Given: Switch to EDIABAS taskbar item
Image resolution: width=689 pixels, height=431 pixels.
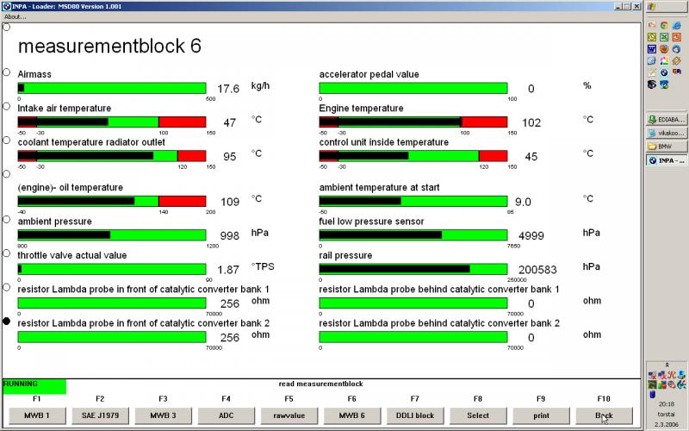Looking at the screenshot, I should pyautogui.click(x=667, y=120).
